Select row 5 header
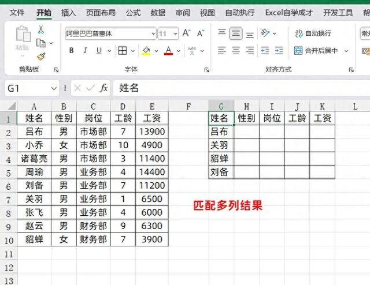370x285 pixels. click(9, 173)
